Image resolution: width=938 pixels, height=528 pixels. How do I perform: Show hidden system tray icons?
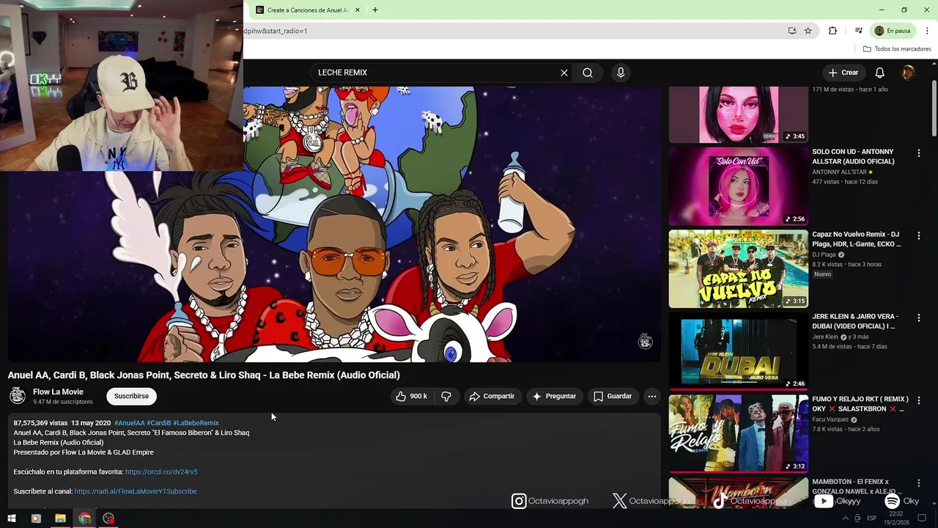[845, 518]
